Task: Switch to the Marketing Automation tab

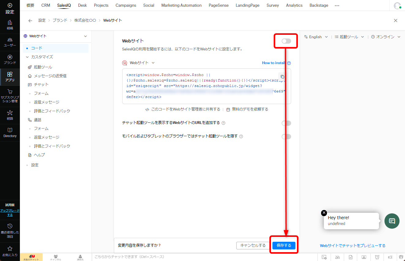Action: click(182, 5)
